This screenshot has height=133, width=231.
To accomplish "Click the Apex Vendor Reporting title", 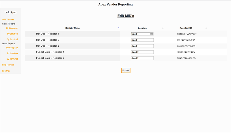I will pos(115,4).
